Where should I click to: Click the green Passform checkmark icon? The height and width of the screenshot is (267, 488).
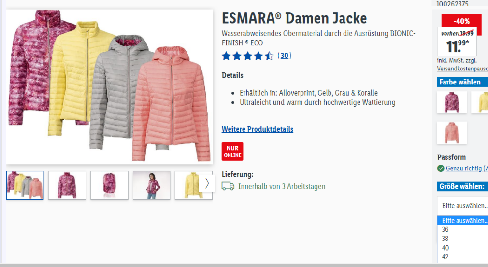440,168
